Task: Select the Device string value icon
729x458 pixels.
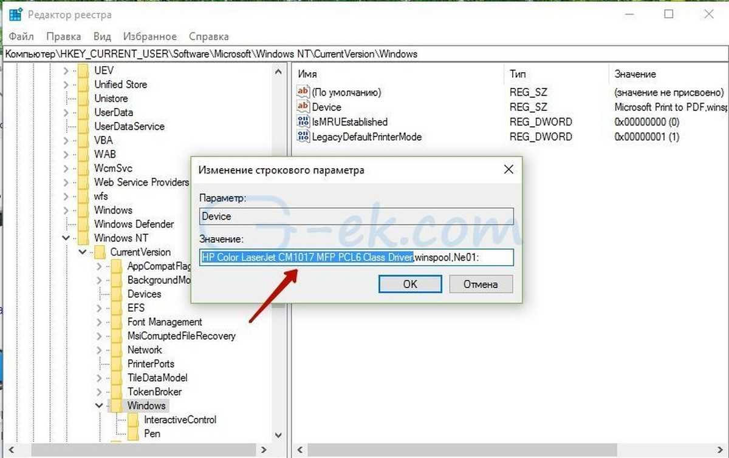Action: click(303, 107)
